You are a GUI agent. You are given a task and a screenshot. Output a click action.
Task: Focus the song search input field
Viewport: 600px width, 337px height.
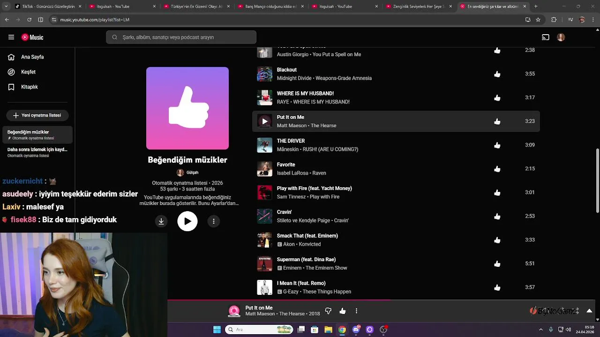tap(181, 37)
